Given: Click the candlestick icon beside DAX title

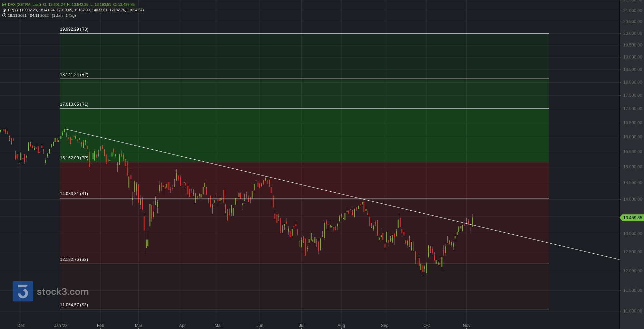Looking at the screenshot, I should [x=4, y=5].
